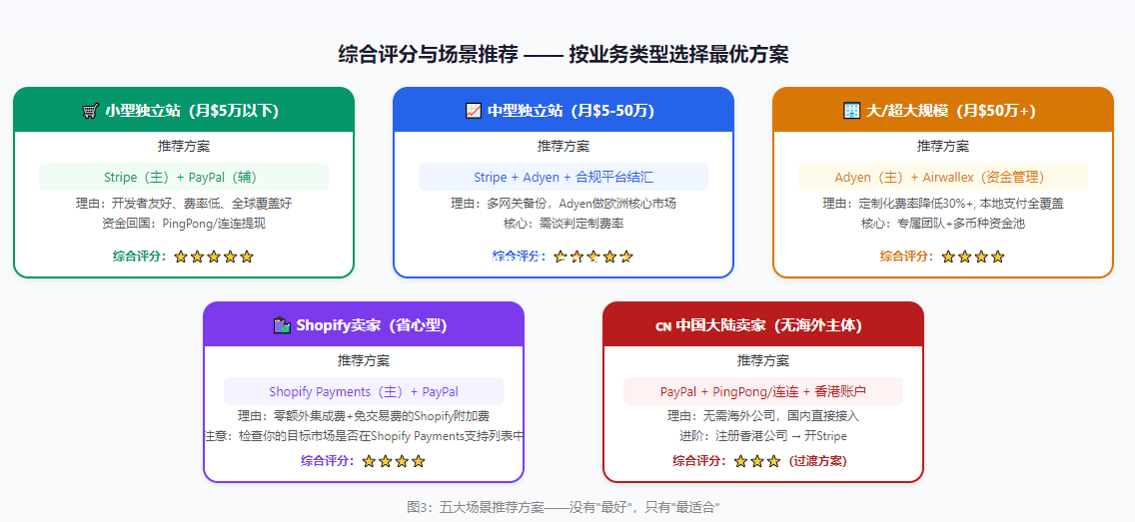Click 推荐方案 heading in 大/超大规模 card

[943, 146]
